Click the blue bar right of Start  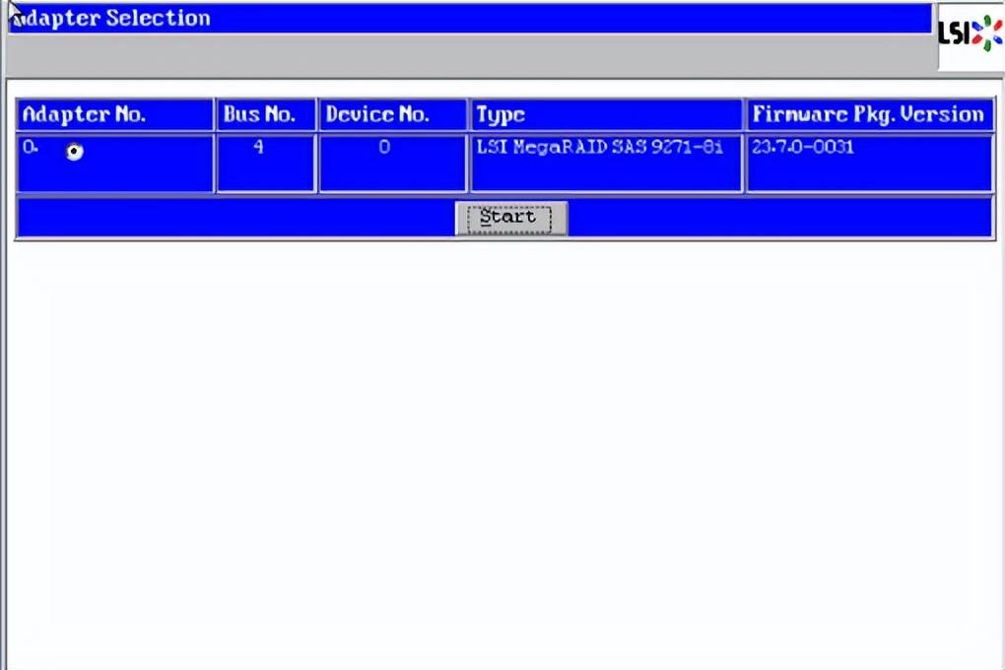point(778,218)
